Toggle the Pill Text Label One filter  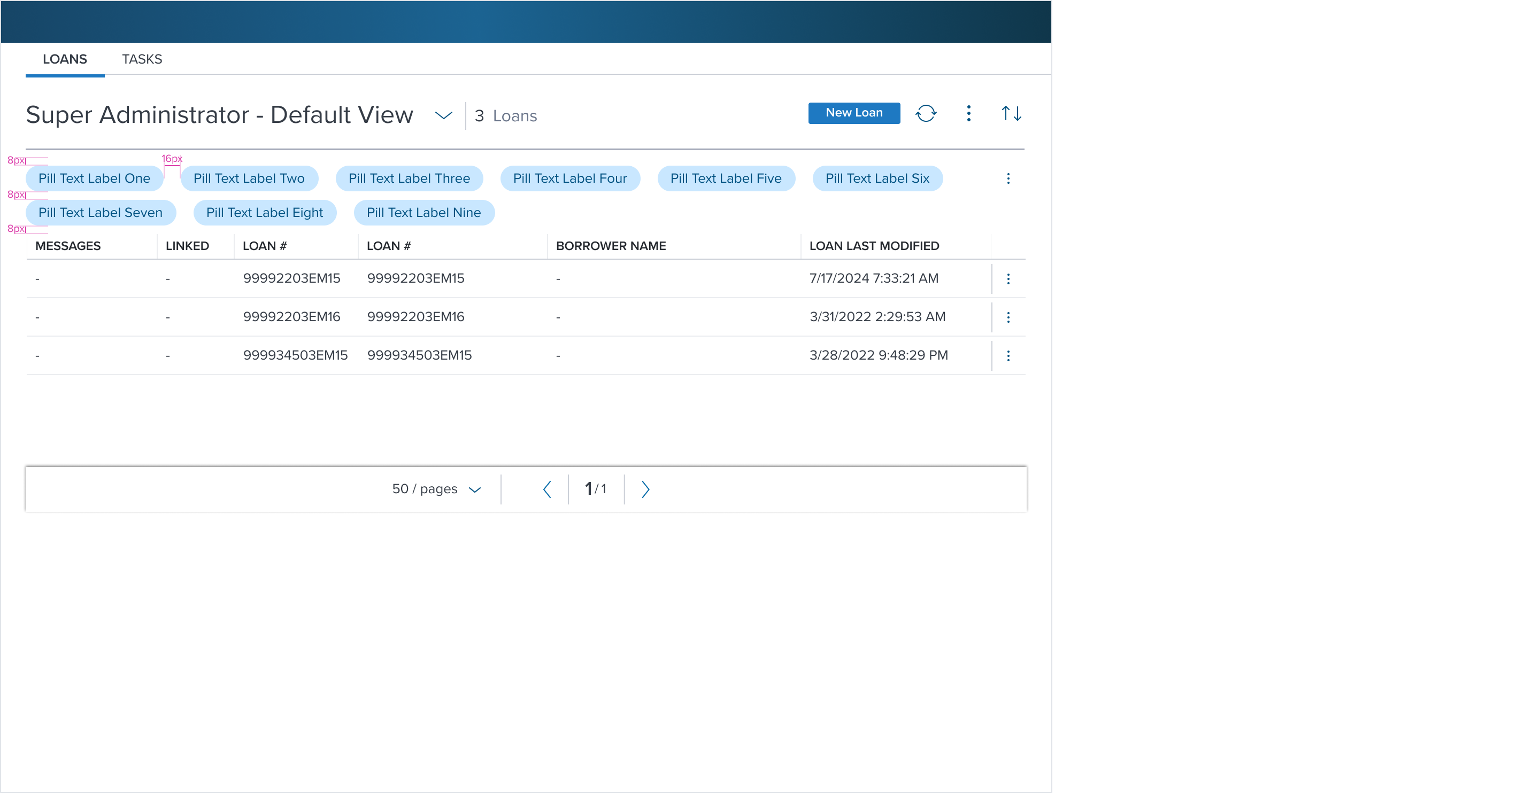(x=94, y=178)
